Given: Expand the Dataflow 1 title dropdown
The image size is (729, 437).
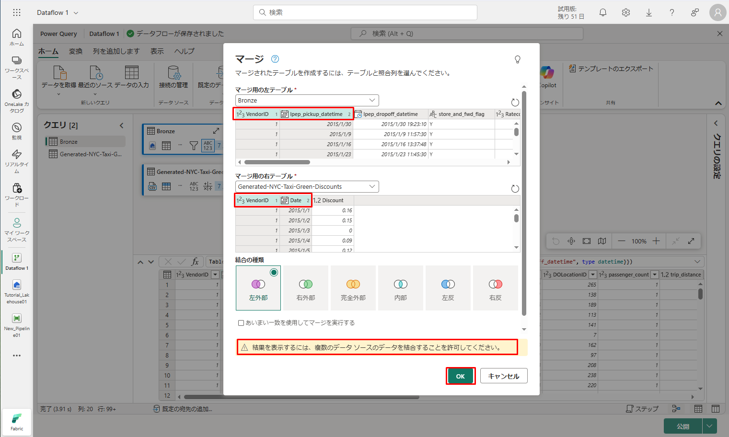Looking at the screenshot, I should pos(76,13).
